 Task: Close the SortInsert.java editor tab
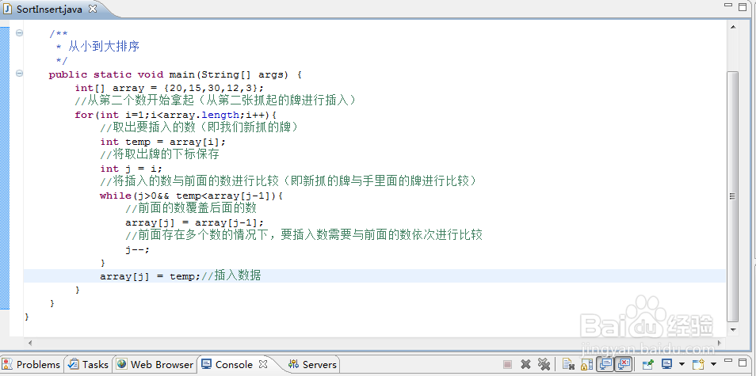pyautogui.click(x=93, y=9)
